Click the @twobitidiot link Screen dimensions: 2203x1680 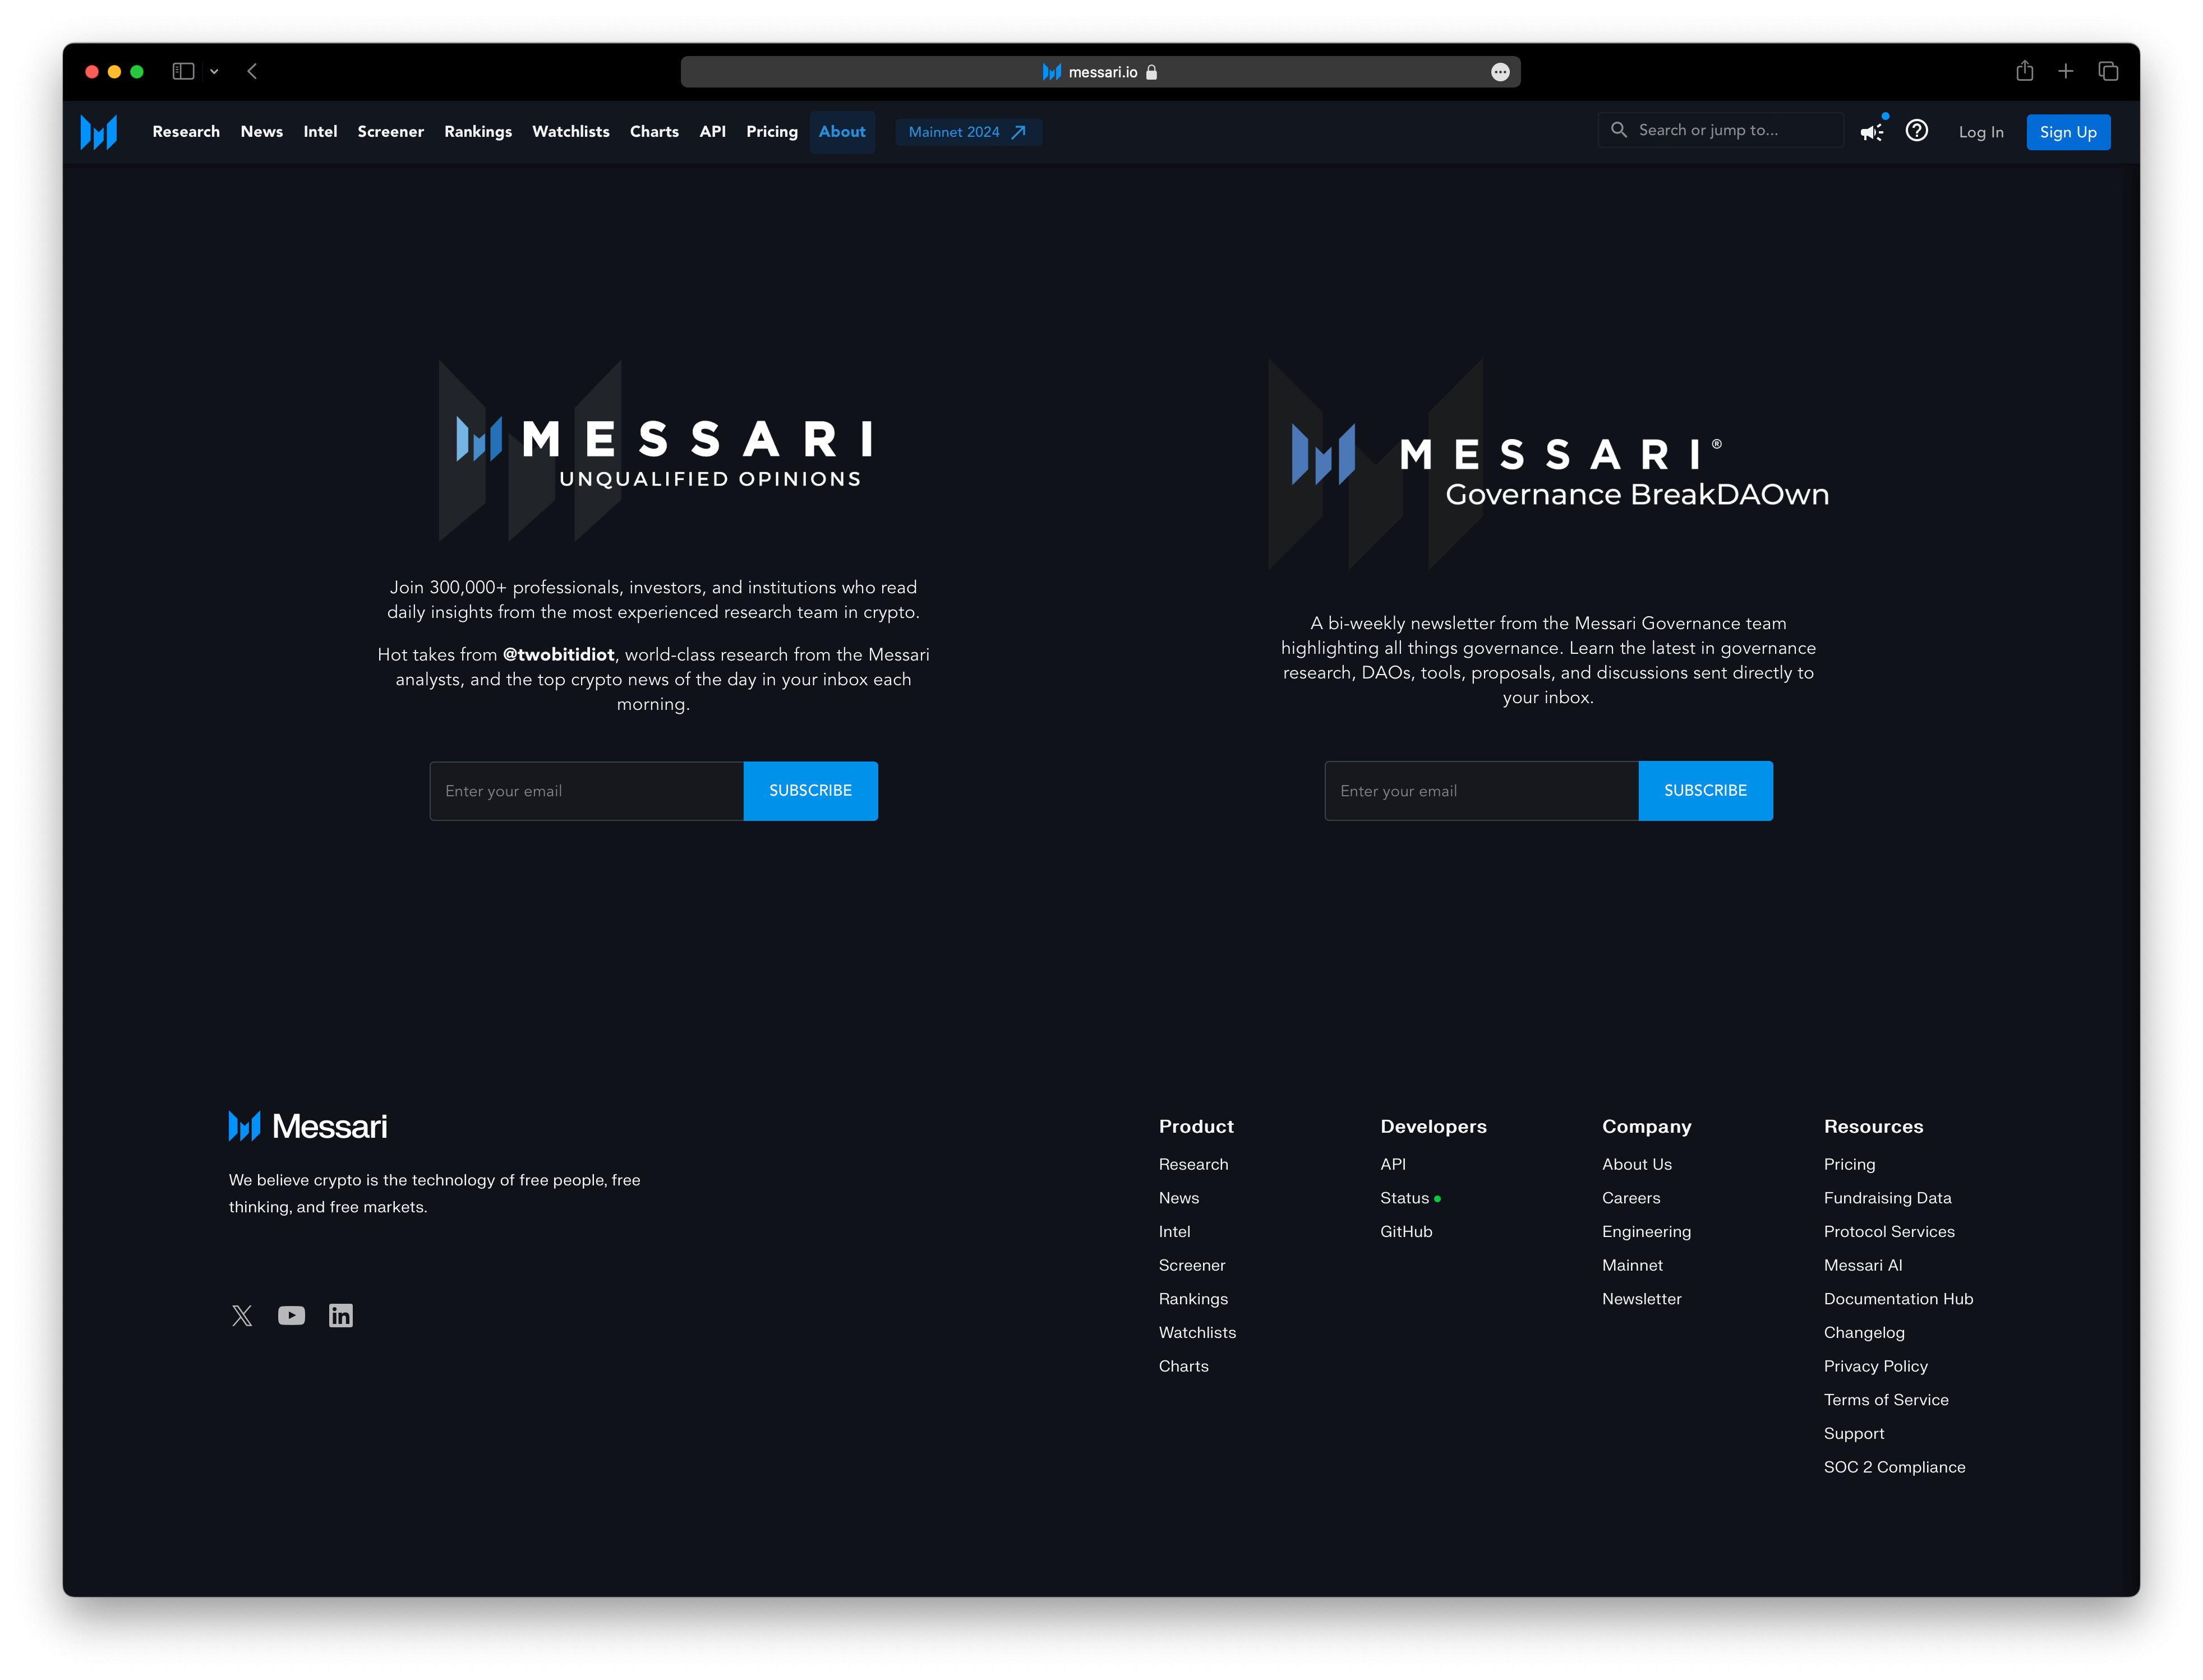(x=559, y=655)
